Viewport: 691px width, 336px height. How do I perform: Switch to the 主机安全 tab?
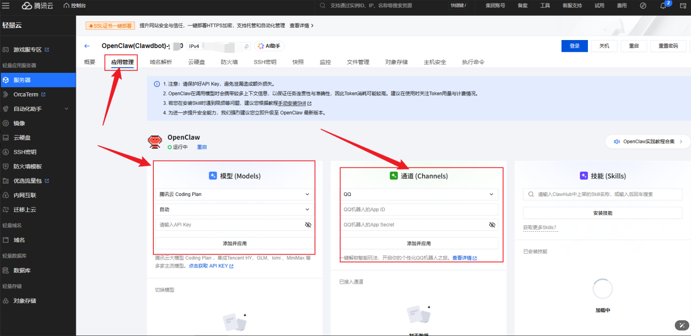435,62
